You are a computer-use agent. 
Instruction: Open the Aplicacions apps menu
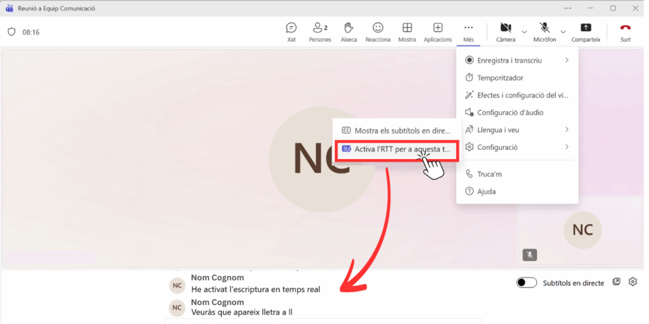click(437, 31)
